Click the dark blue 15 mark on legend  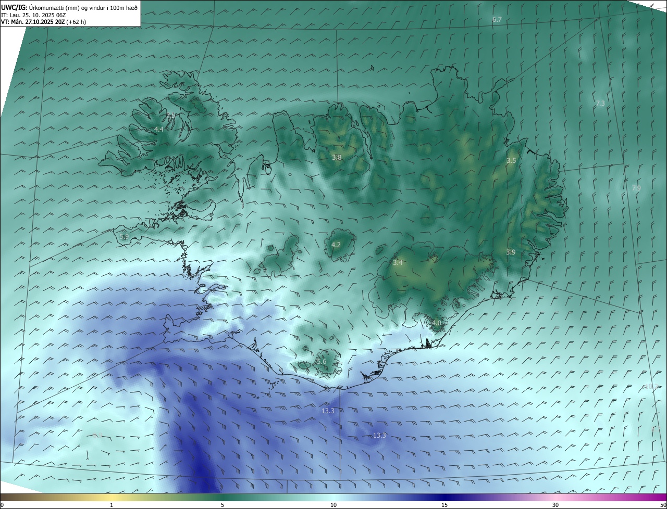coord(444,505)
